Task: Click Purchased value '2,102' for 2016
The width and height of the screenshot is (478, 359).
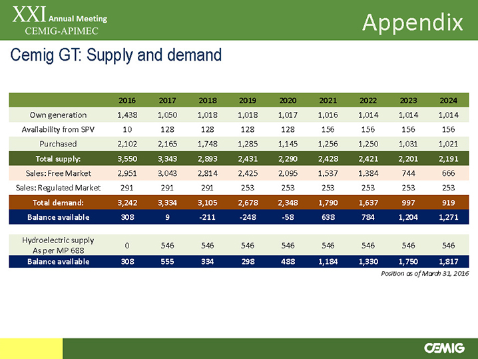Action: point(127,144)
